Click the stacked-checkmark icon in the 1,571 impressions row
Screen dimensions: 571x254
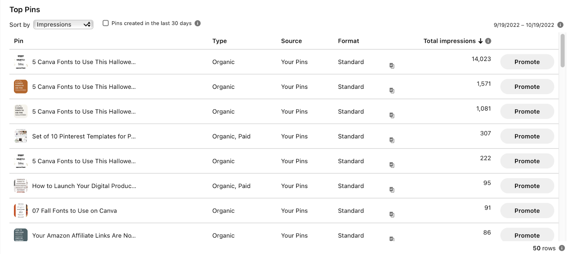pyautogui.click(x=392, y=91)
